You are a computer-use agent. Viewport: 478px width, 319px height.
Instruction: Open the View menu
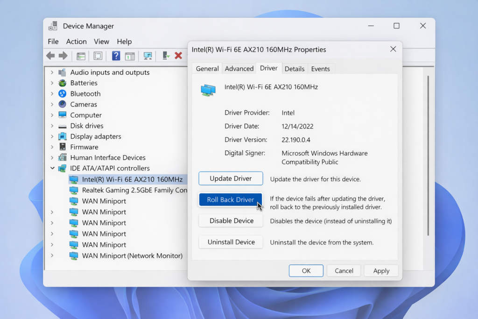coord(101,42)
